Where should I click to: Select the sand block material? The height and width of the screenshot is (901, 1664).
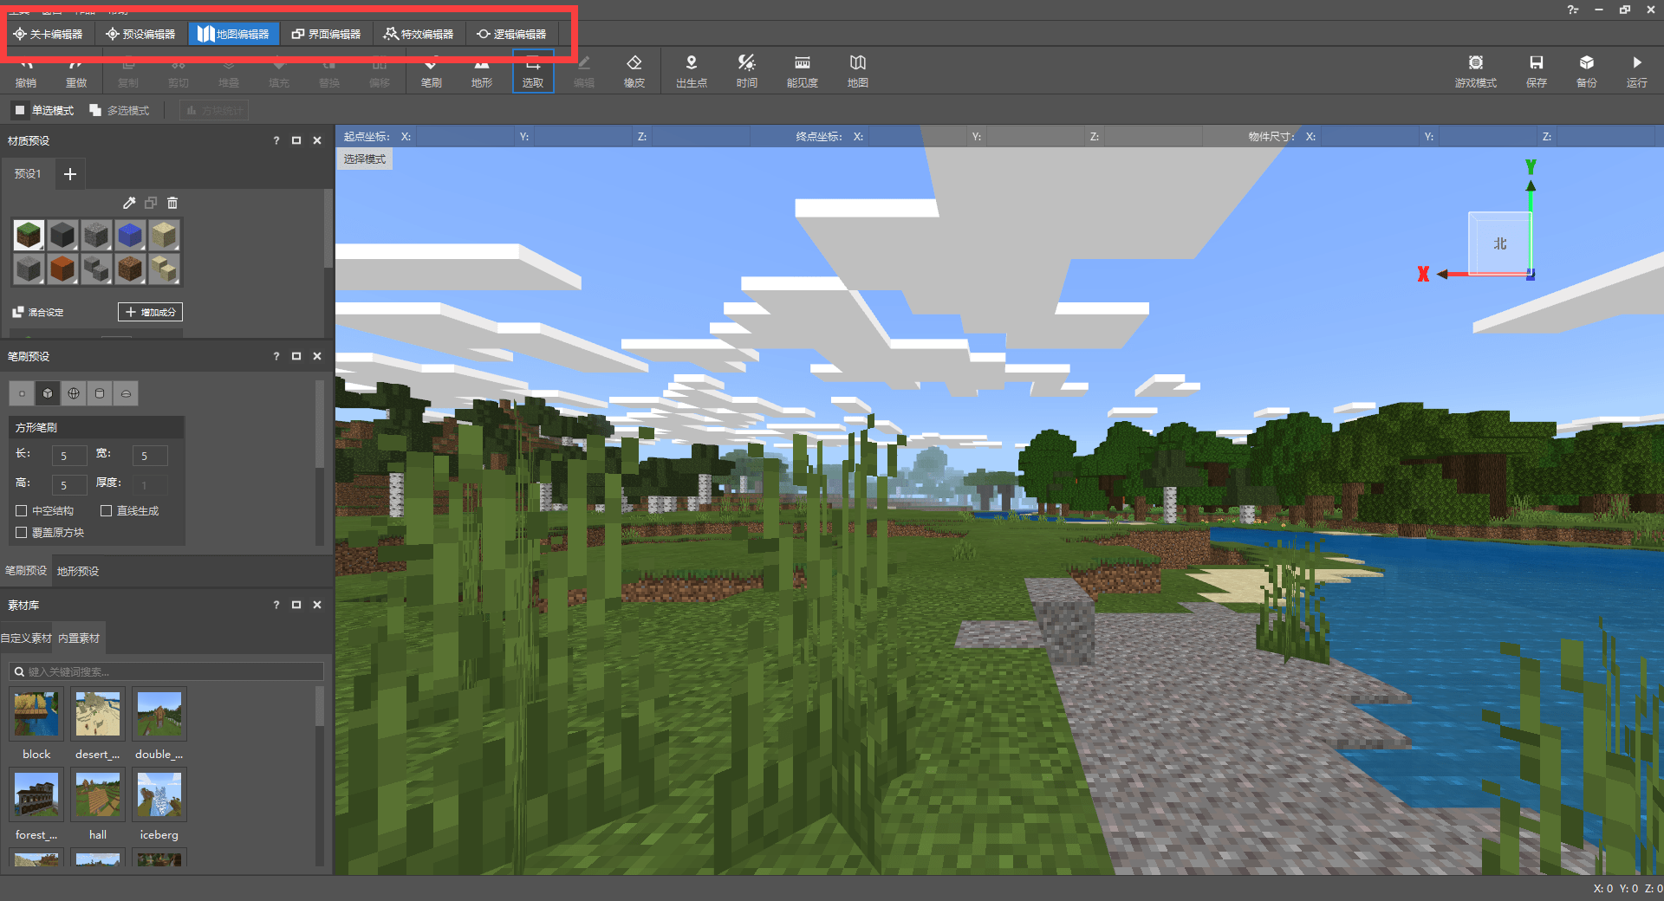pyautogui.click(x=164, y=235)
